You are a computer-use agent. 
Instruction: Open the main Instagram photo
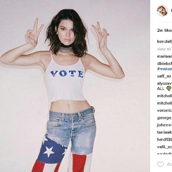pos(75,86)
